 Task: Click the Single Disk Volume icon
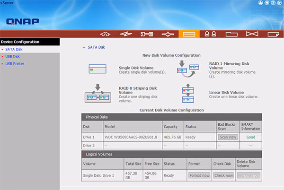point(98,69)
